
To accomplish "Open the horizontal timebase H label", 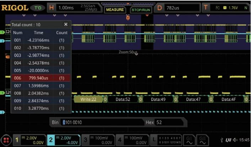I will pyautogui.click(x=52, y=8).
